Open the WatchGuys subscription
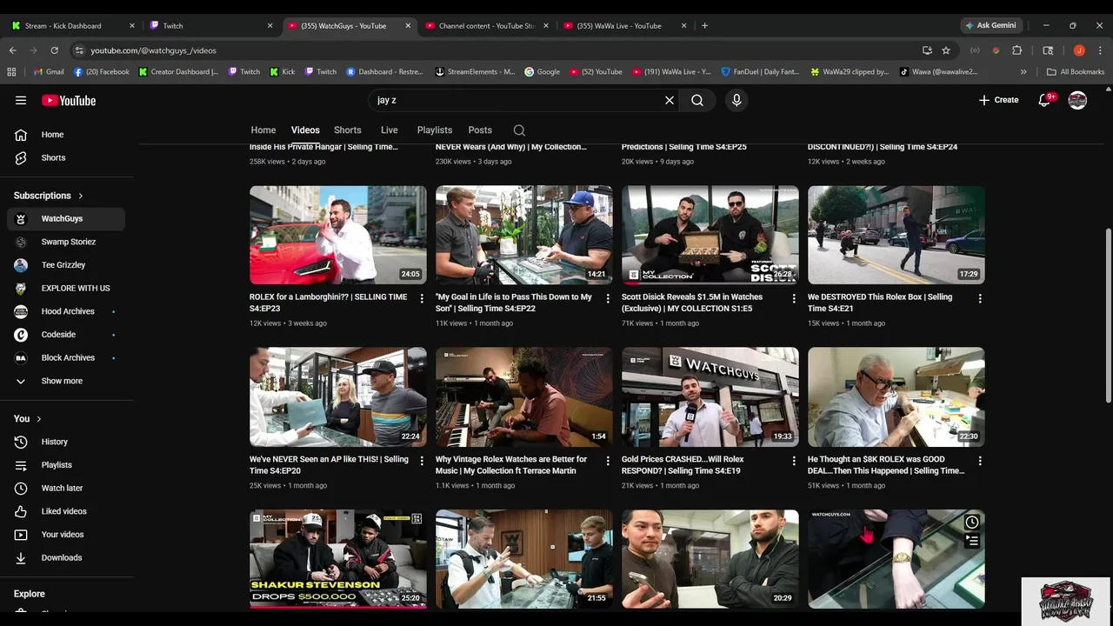 click(66, 218)
